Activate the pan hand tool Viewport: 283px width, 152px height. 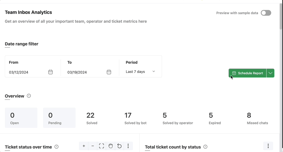click(x=110, y=146)
